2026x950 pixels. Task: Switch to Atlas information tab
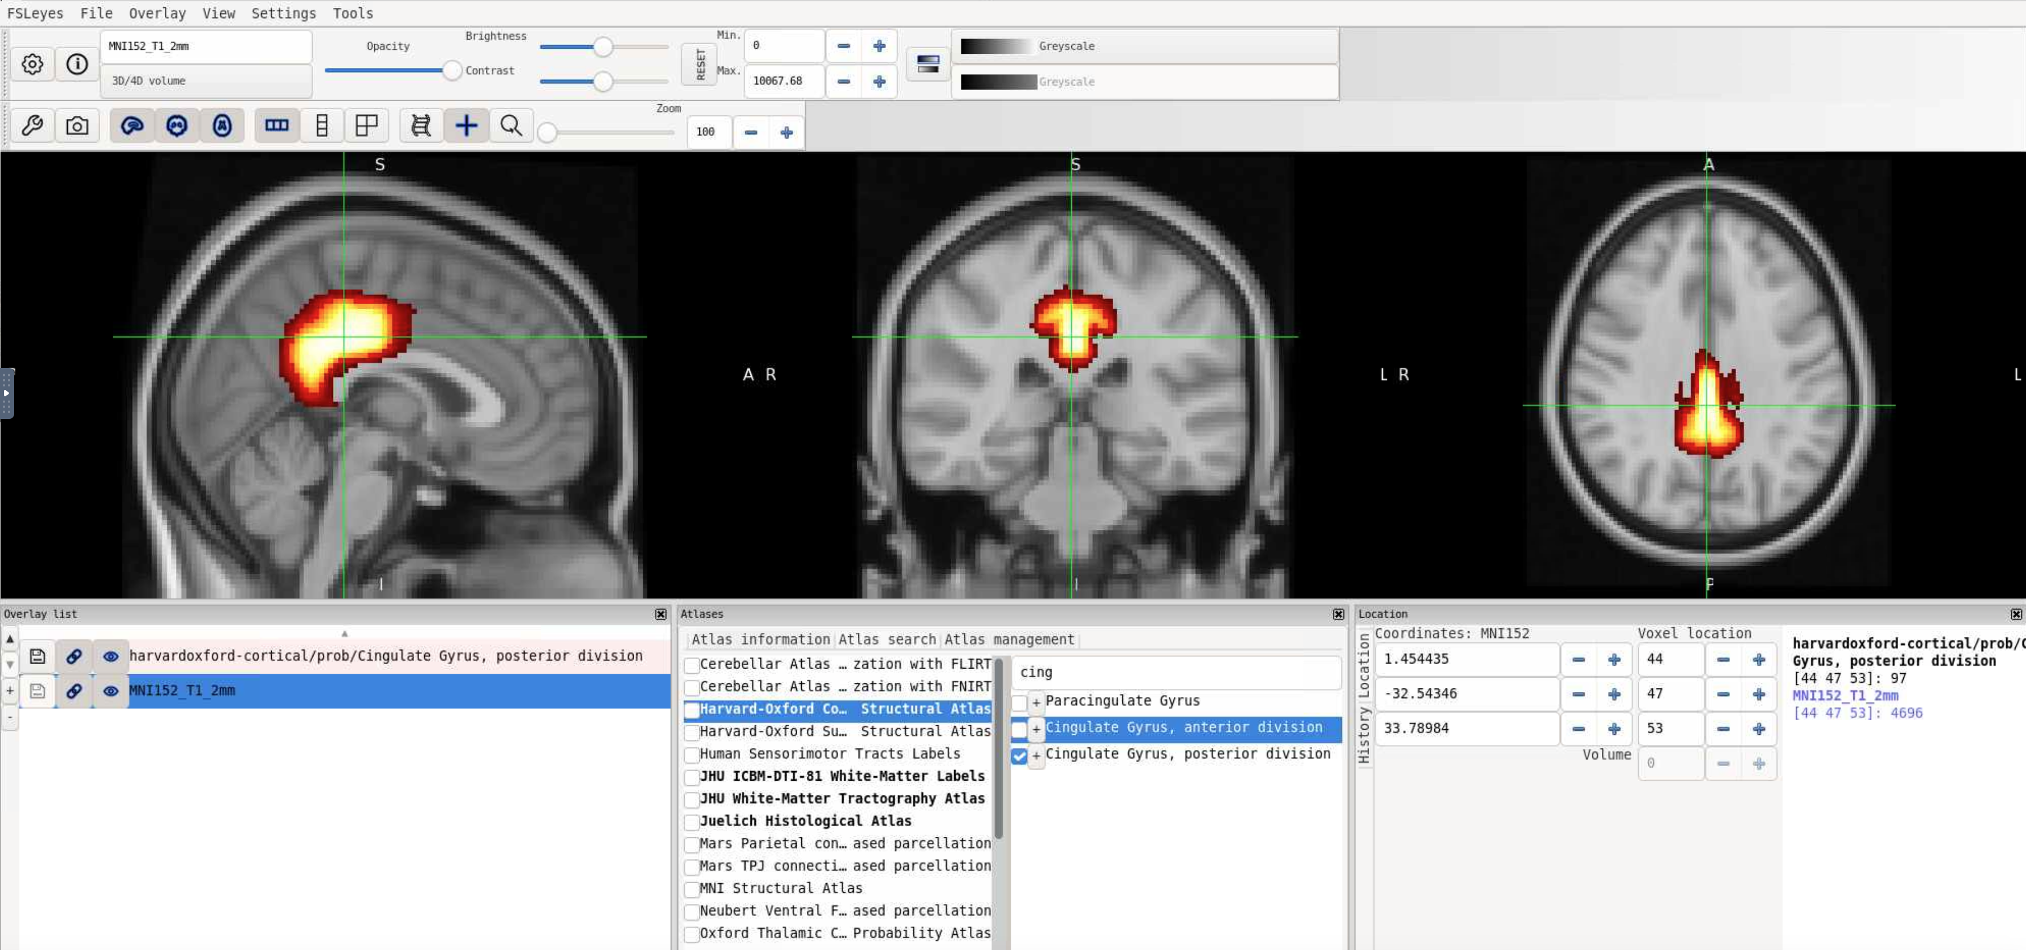pos(760,639)
